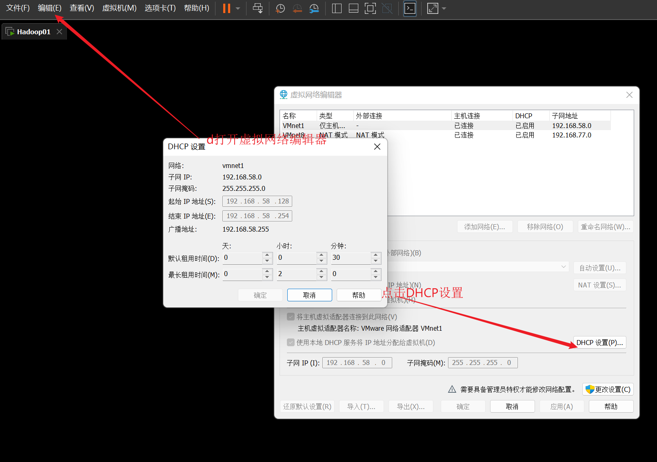This screenshot has width=657, height=462.
Task: Open the power options dropdown arrow beside Pause
Action: tap(238, 9)
